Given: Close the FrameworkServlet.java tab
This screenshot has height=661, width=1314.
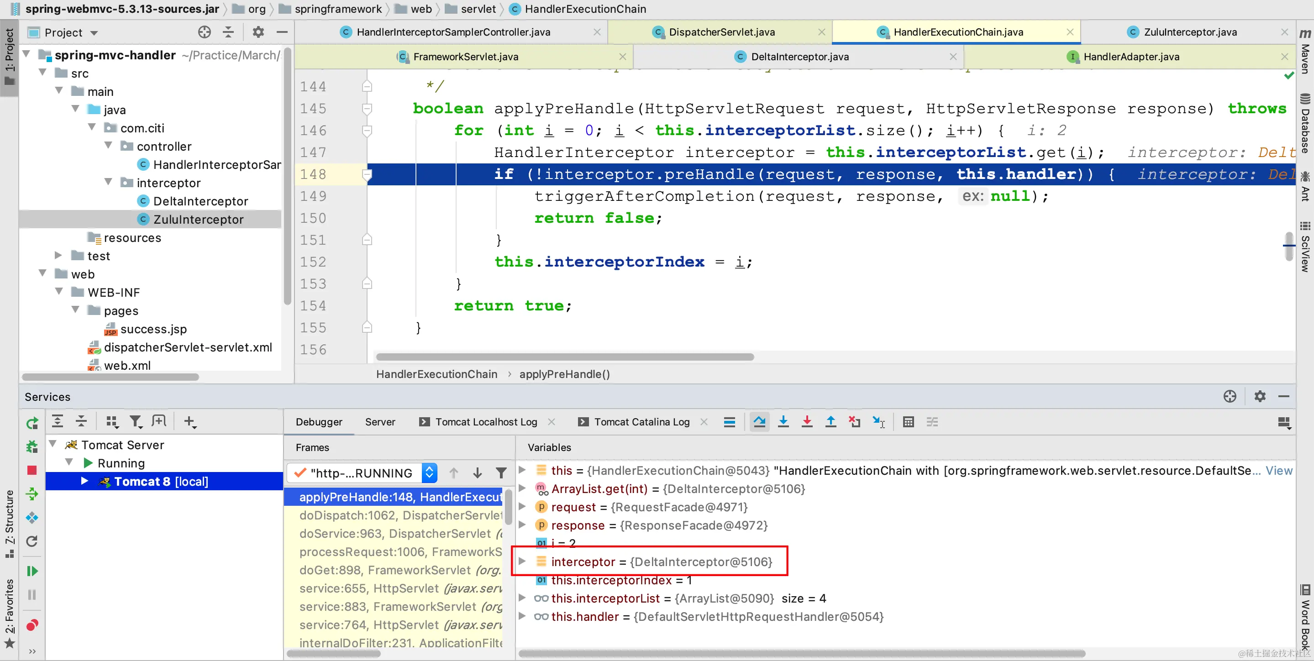Looking at the screenshot, I should [x=623, y=57].
